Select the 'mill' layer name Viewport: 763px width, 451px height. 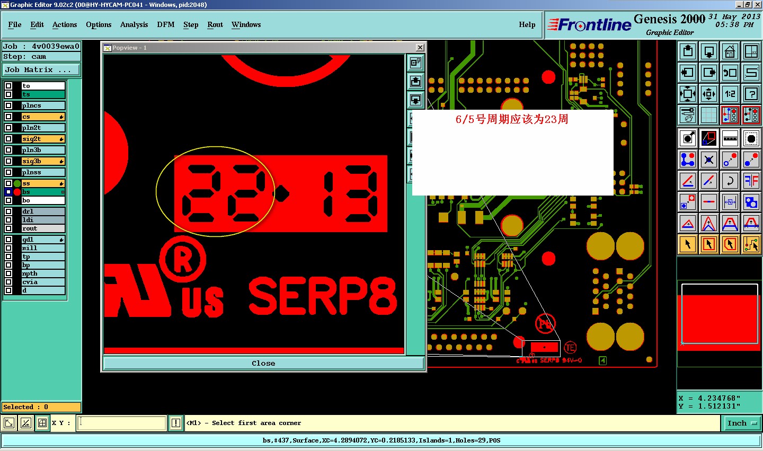(x=43, y=248)
